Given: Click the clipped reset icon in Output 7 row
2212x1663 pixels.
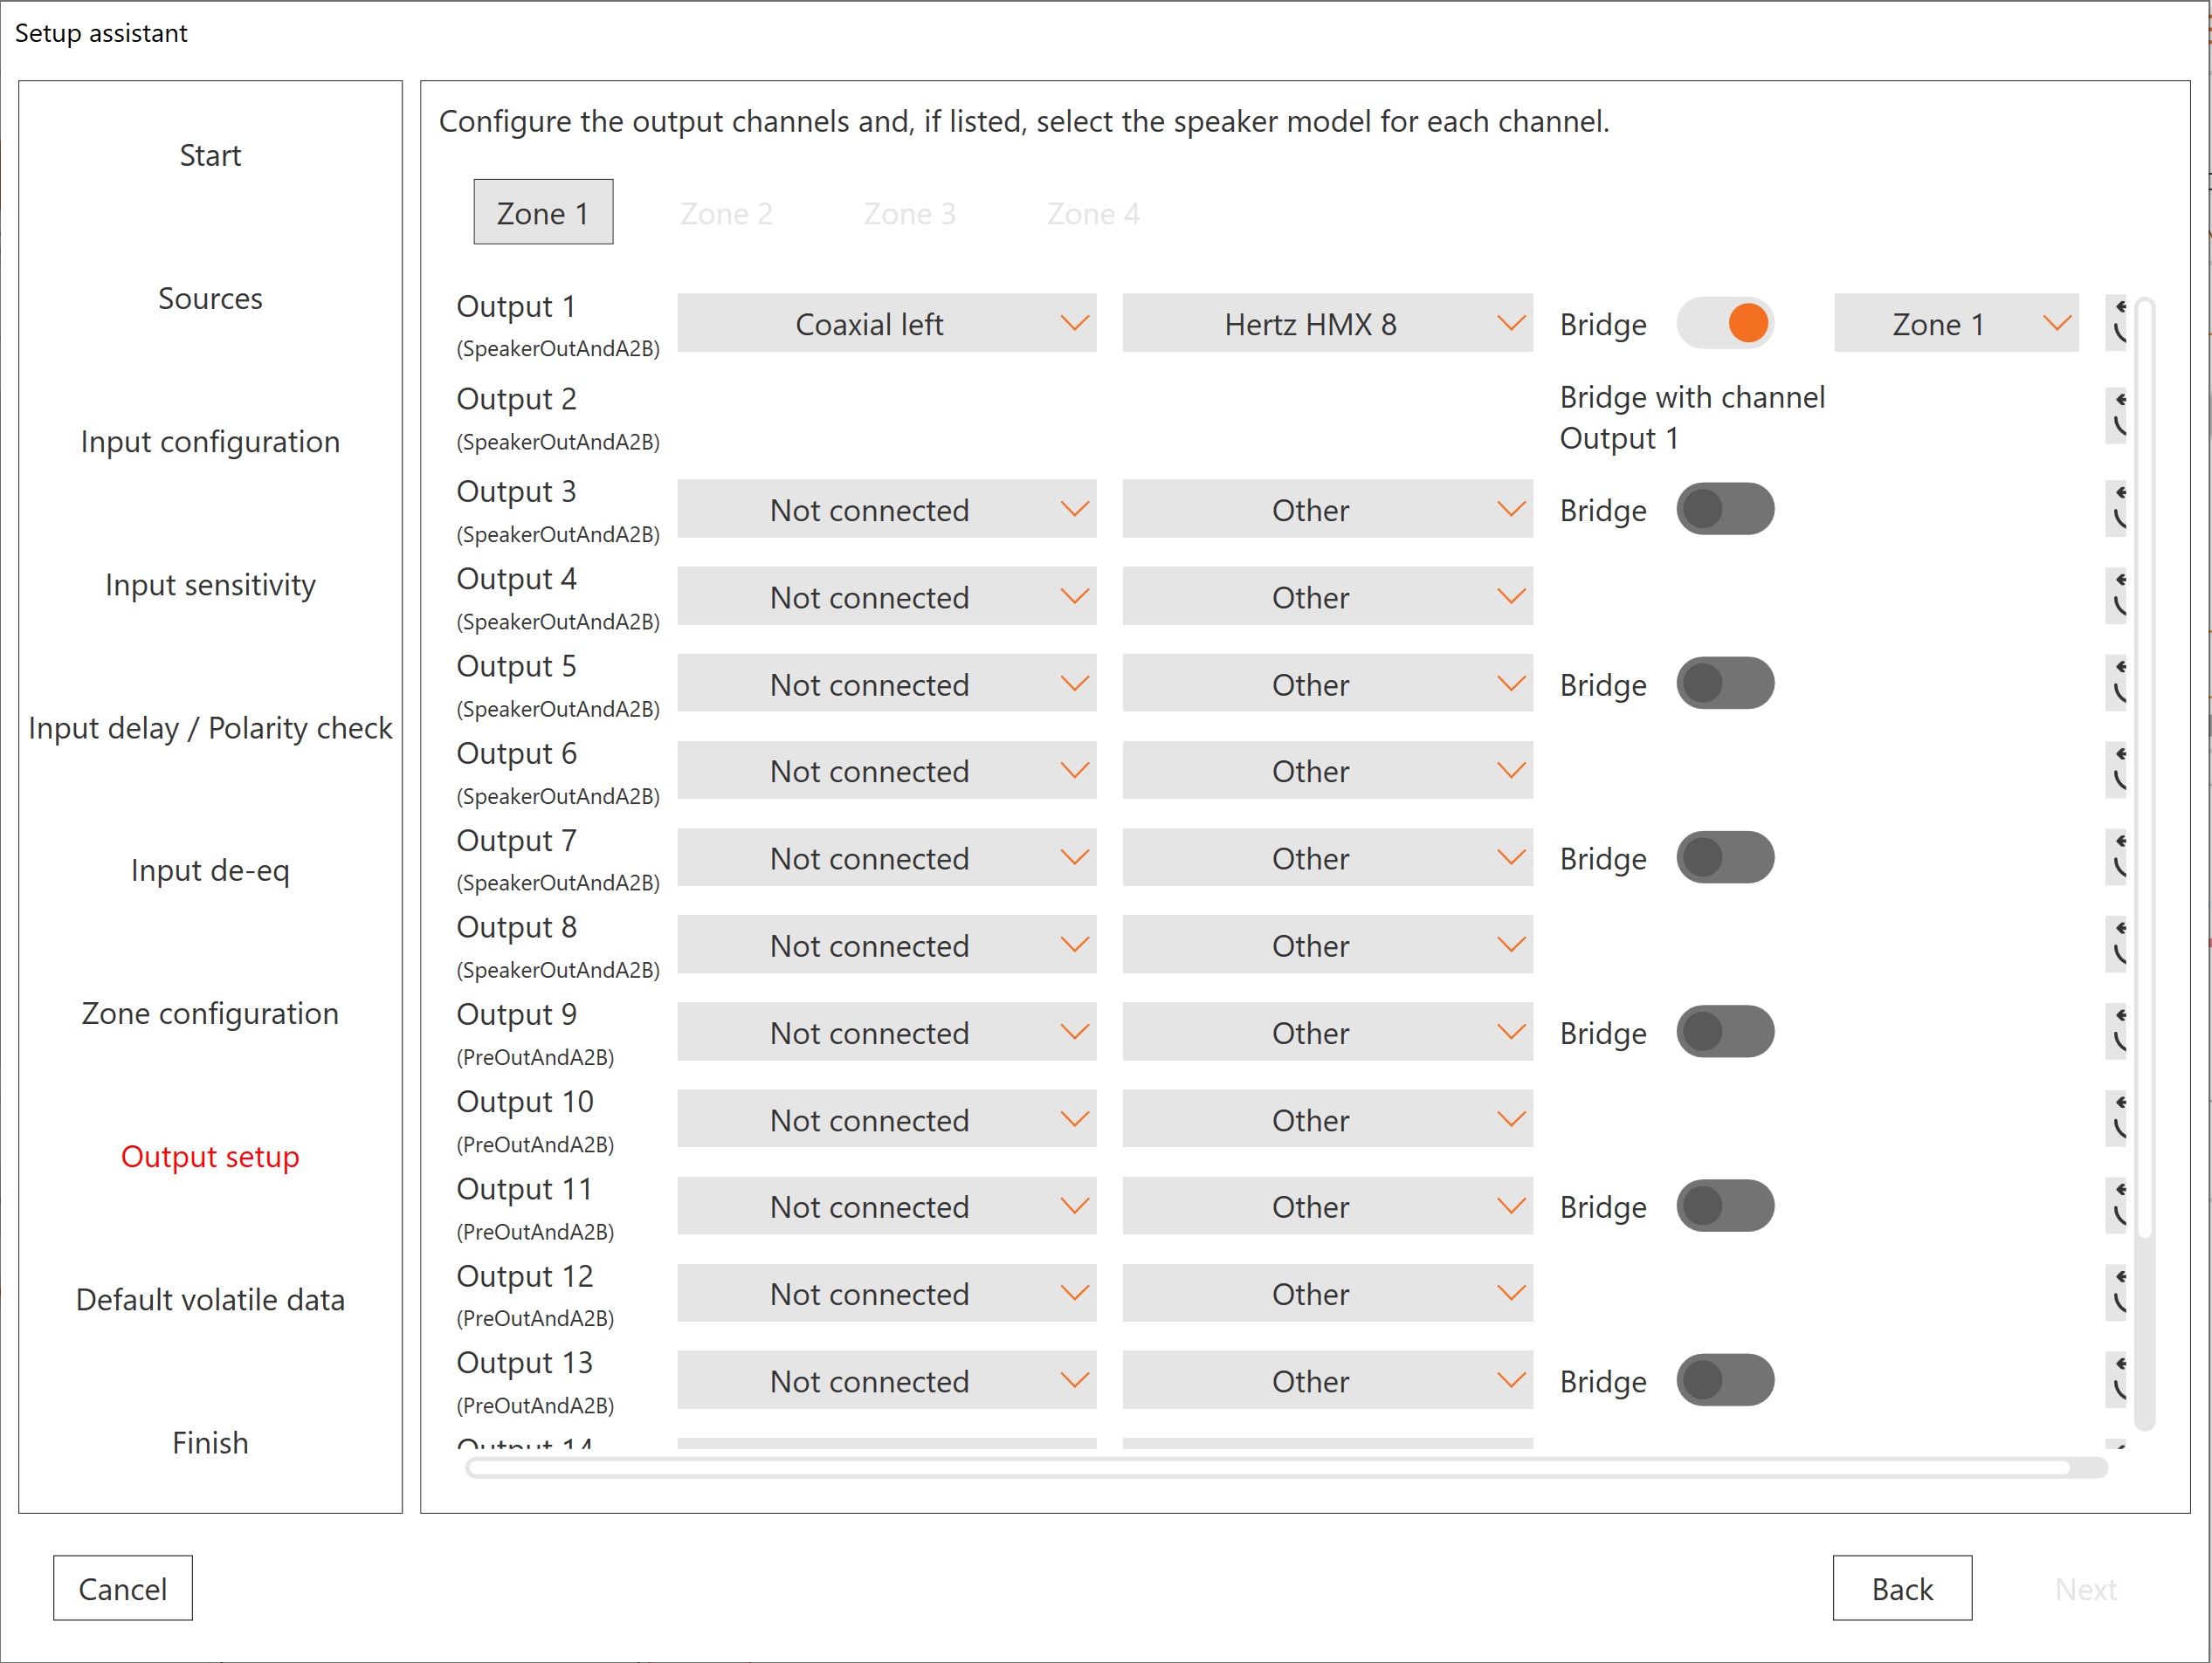Looking at the screenshot, I should [2116, 856].
